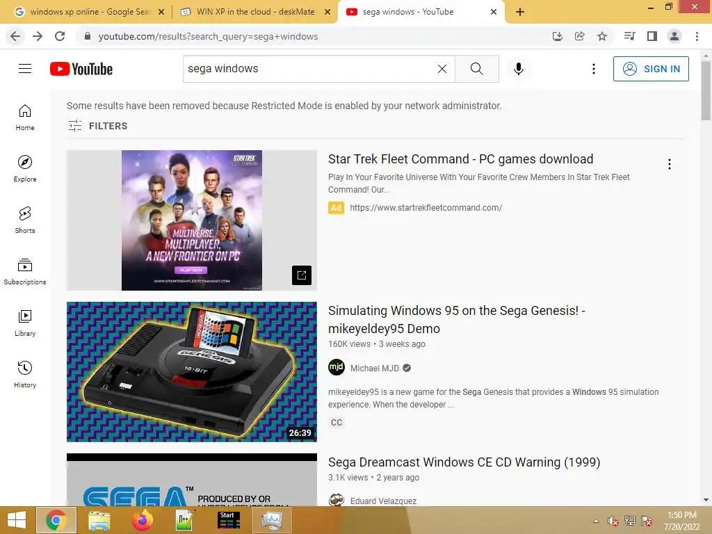Toggle the Chrome side panel
712x534 pixels.
click(x=652, y=36)
